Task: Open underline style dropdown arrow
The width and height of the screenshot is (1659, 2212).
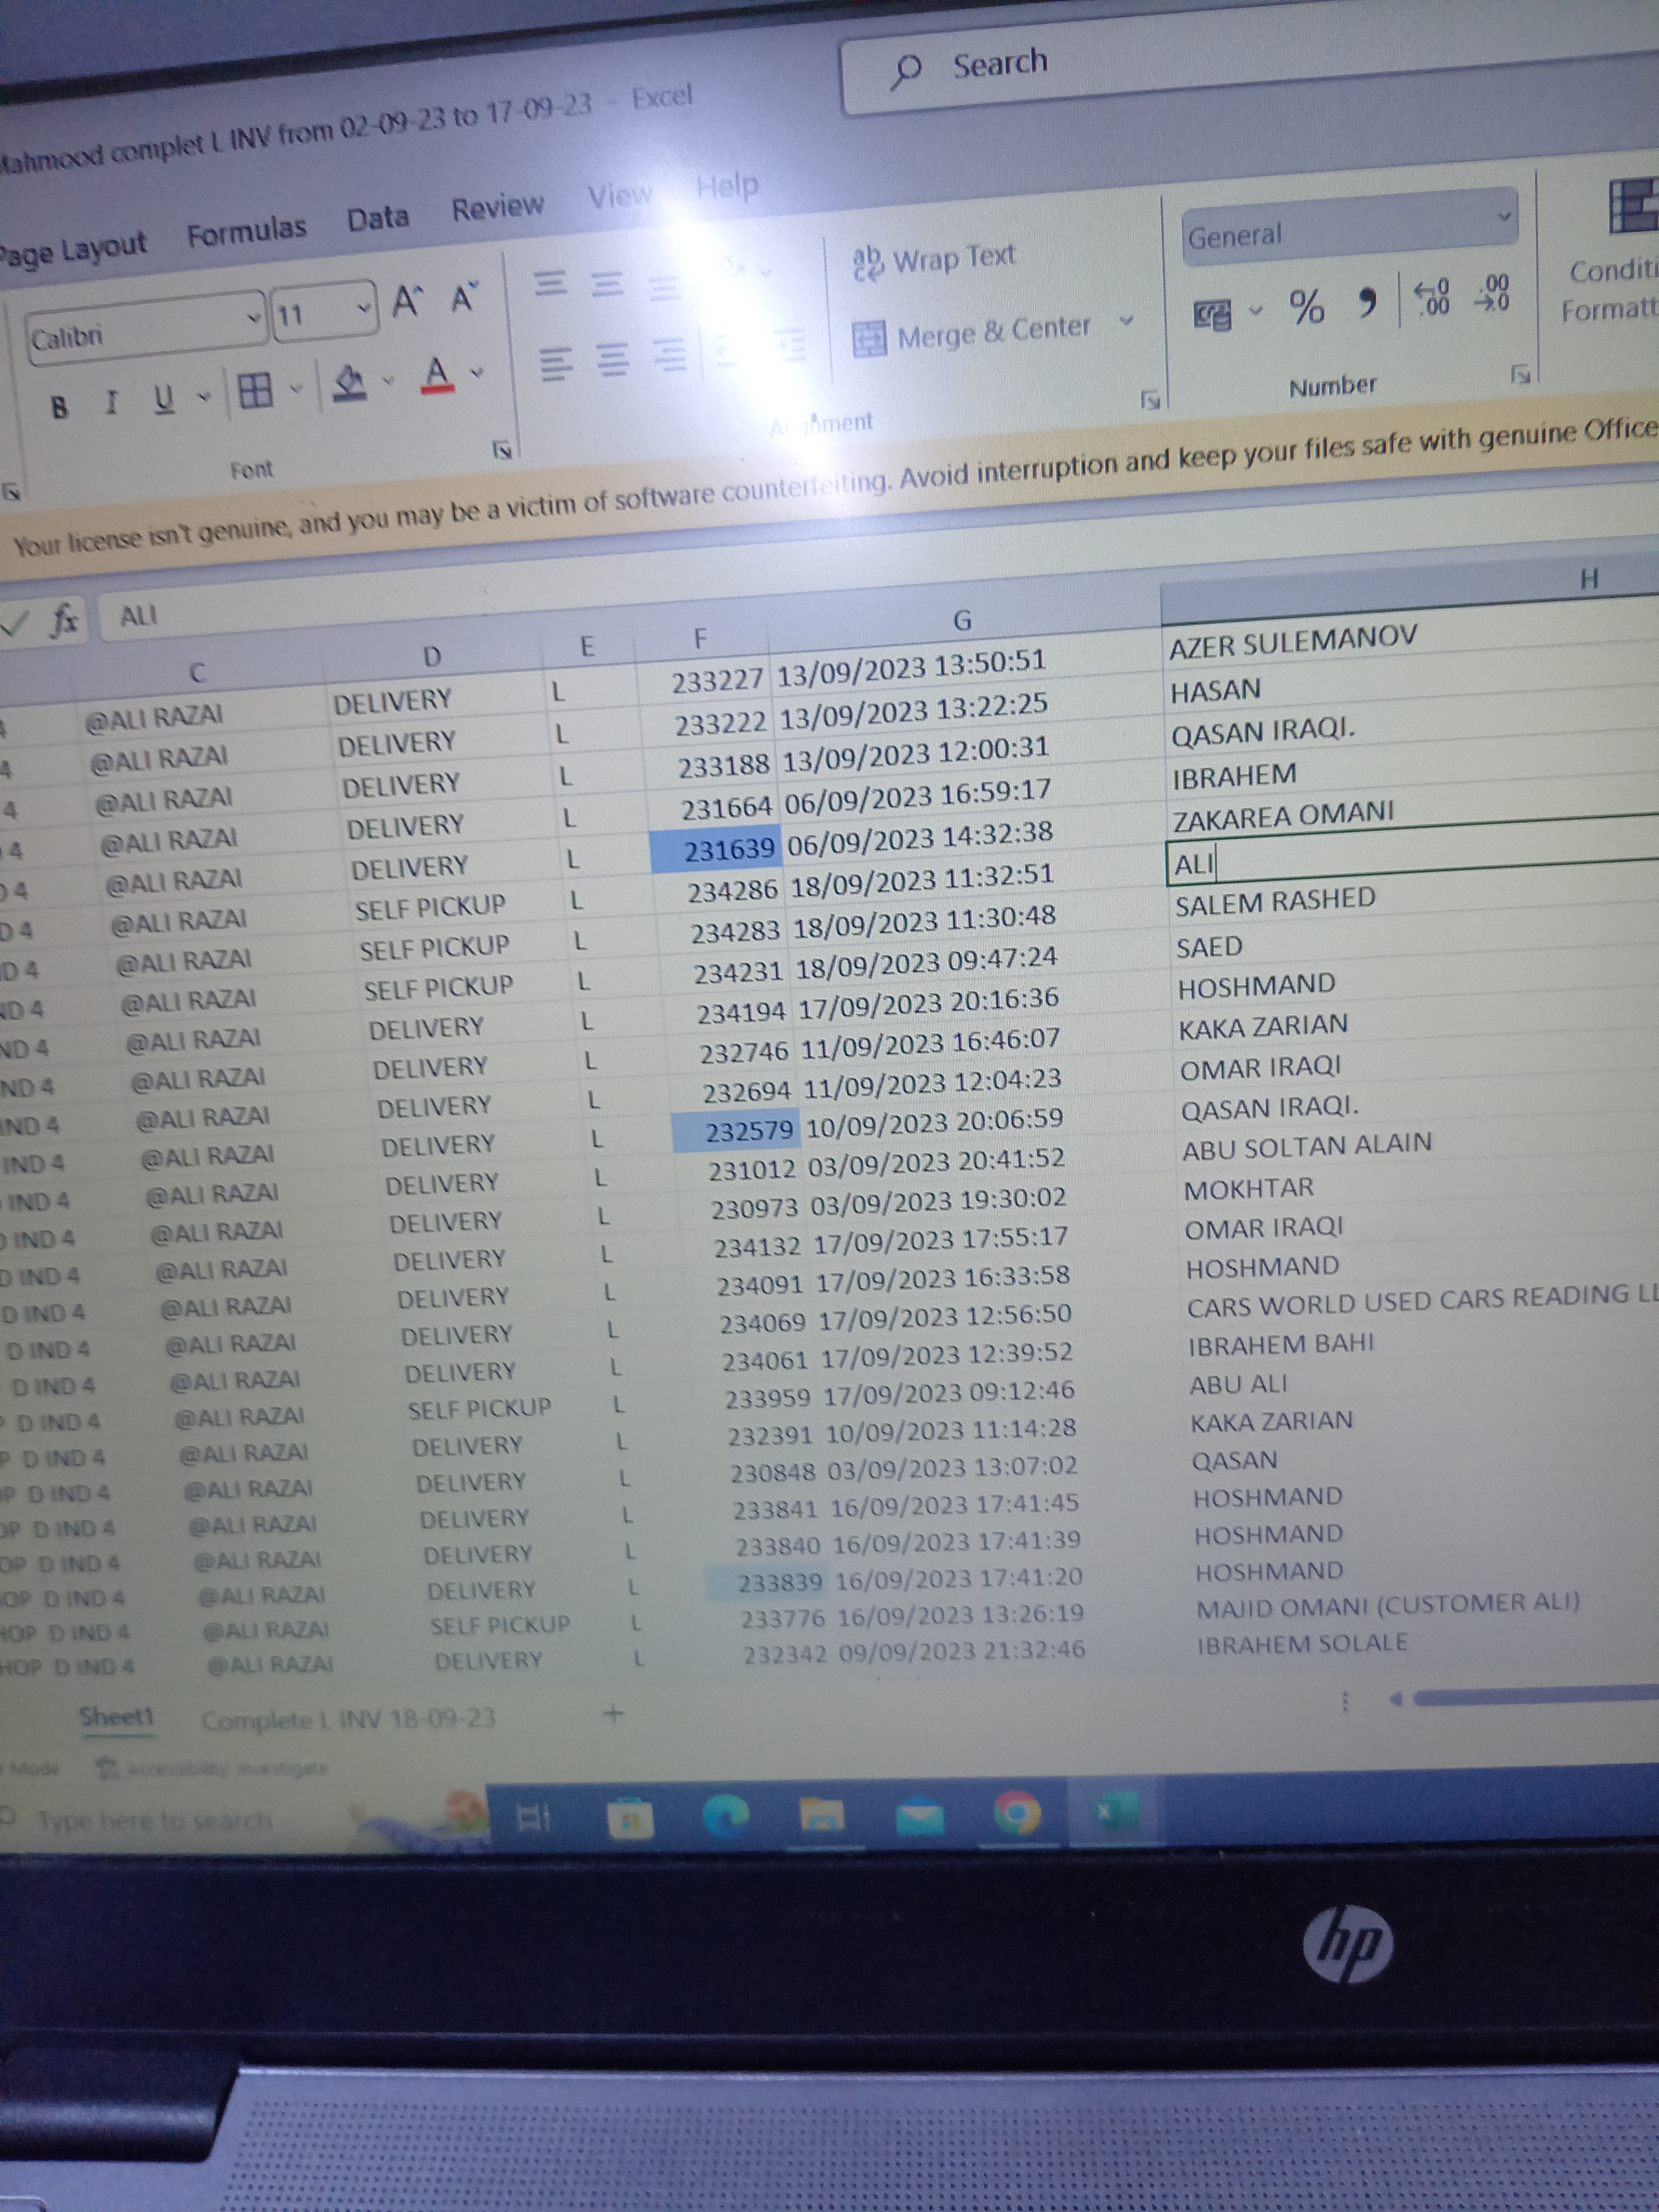Action: click(x=204, y=397)
